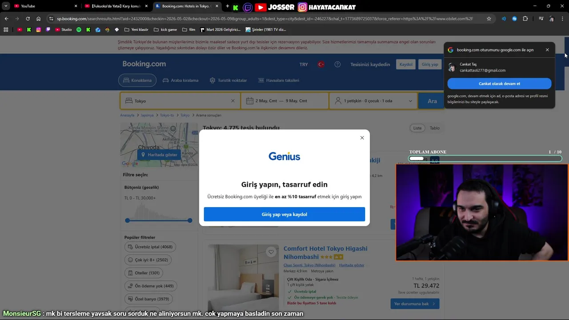Open YouTube Studio bookmark

[x=63, y=30]
